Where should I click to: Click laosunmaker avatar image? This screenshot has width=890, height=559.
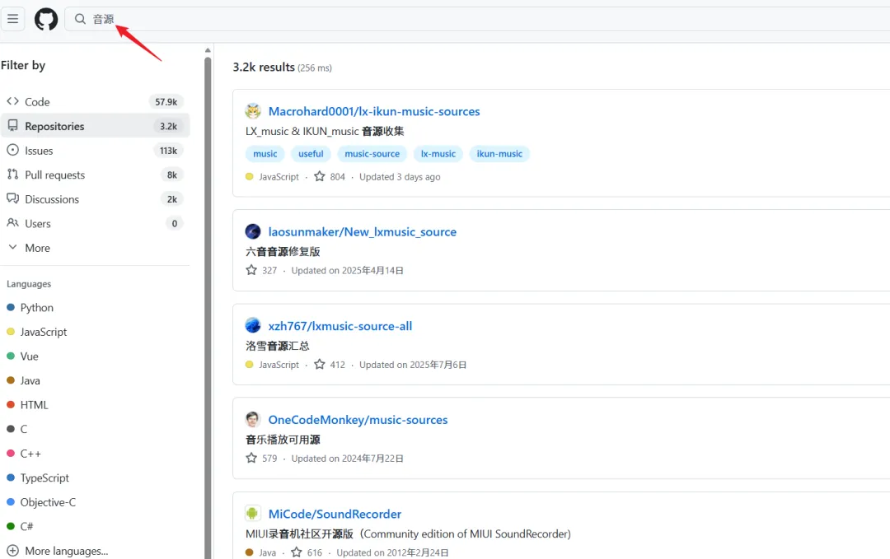click(253, 231)
